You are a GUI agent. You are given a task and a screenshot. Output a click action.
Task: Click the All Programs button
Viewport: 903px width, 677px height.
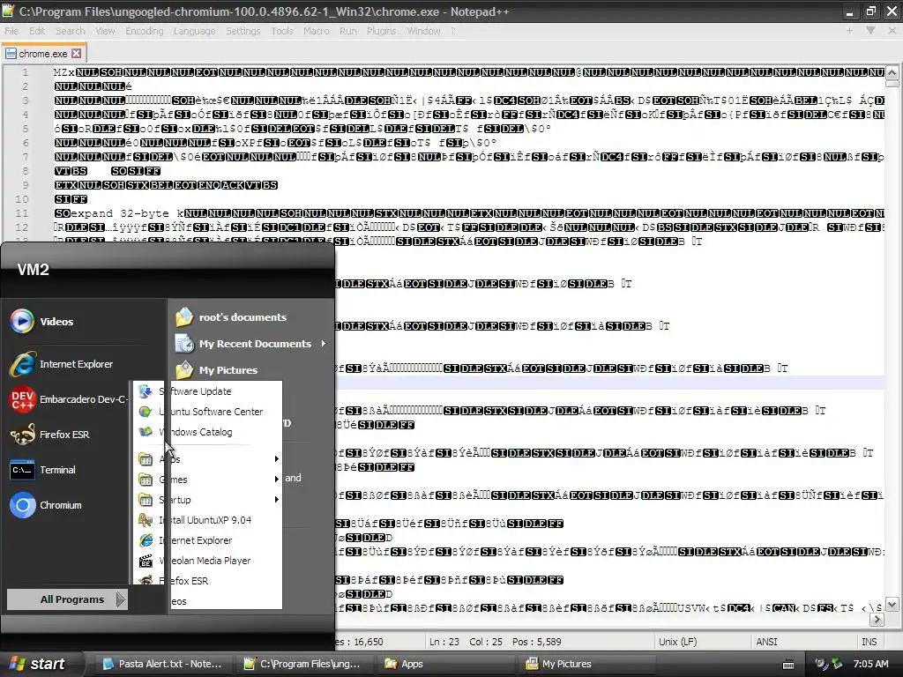click(x=67, y=599)
